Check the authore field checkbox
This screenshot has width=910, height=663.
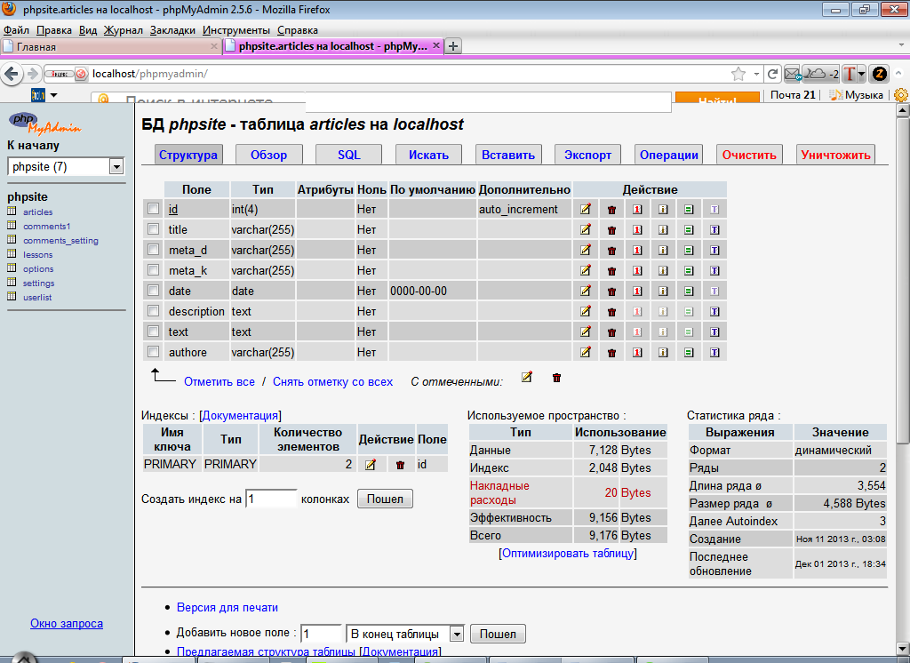click(153, 351)
